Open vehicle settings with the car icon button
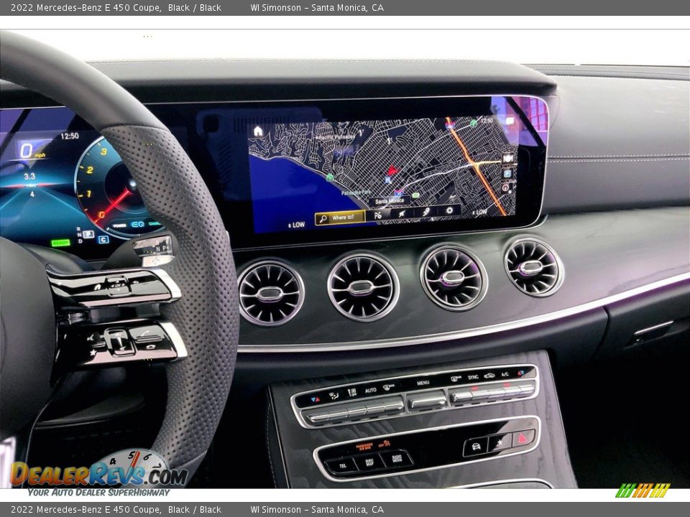This screenshot has width=690, height=517. [476, 447]
